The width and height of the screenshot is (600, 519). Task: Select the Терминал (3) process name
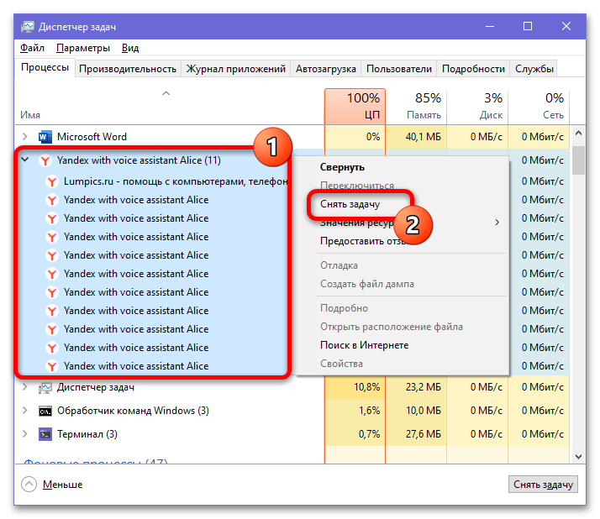[x=87, y=434]
